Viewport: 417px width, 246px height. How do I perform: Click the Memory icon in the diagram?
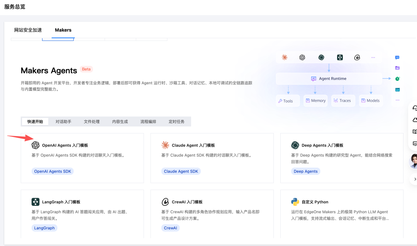tap(308, 101)
